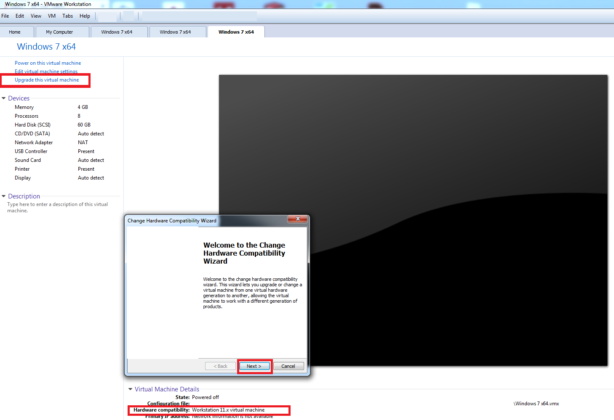Click Workstation 11.x virtual machine text

pos(228,410)
